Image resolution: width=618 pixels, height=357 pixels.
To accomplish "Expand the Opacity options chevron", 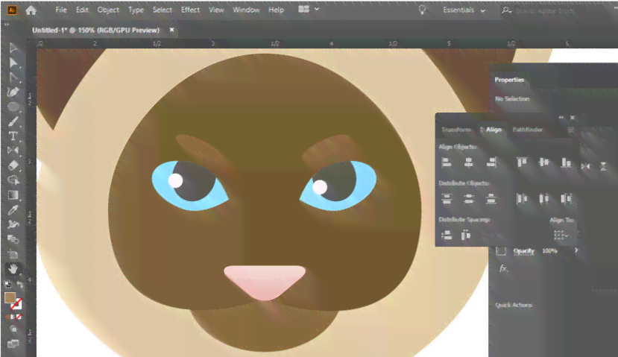I will pos(576,250).
